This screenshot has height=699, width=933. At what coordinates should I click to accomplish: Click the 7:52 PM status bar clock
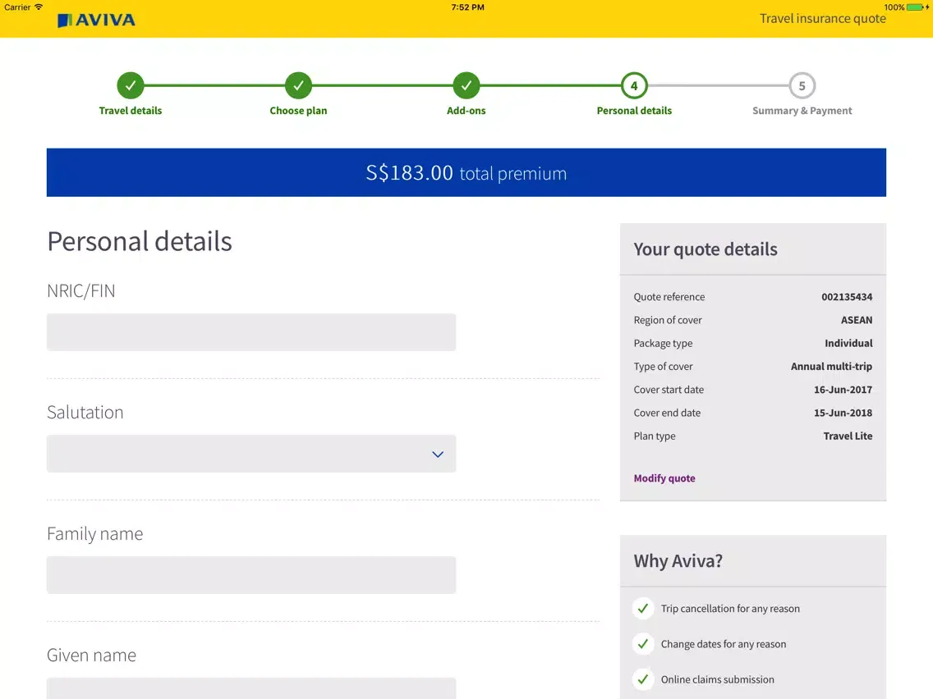click(467, 7)
